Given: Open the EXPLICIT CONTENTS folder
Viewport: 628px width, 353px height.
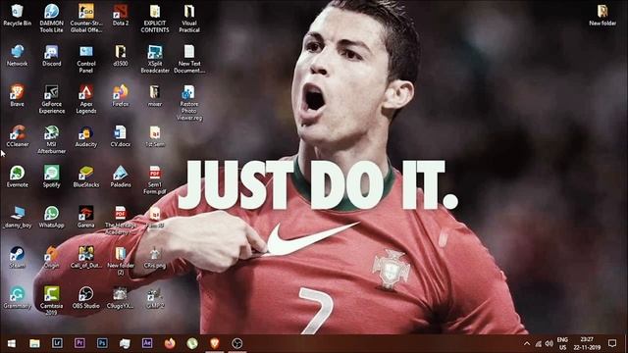Looking at the screenshot, I should click(x=155, y=18).
